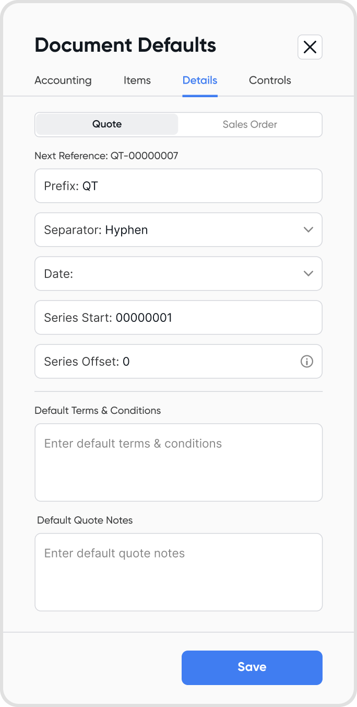Click the Default Terms & Conditions label
Image resolution: width=357 pixels, height=707 pixels.
pyautogui.click(x=98, y=411)
